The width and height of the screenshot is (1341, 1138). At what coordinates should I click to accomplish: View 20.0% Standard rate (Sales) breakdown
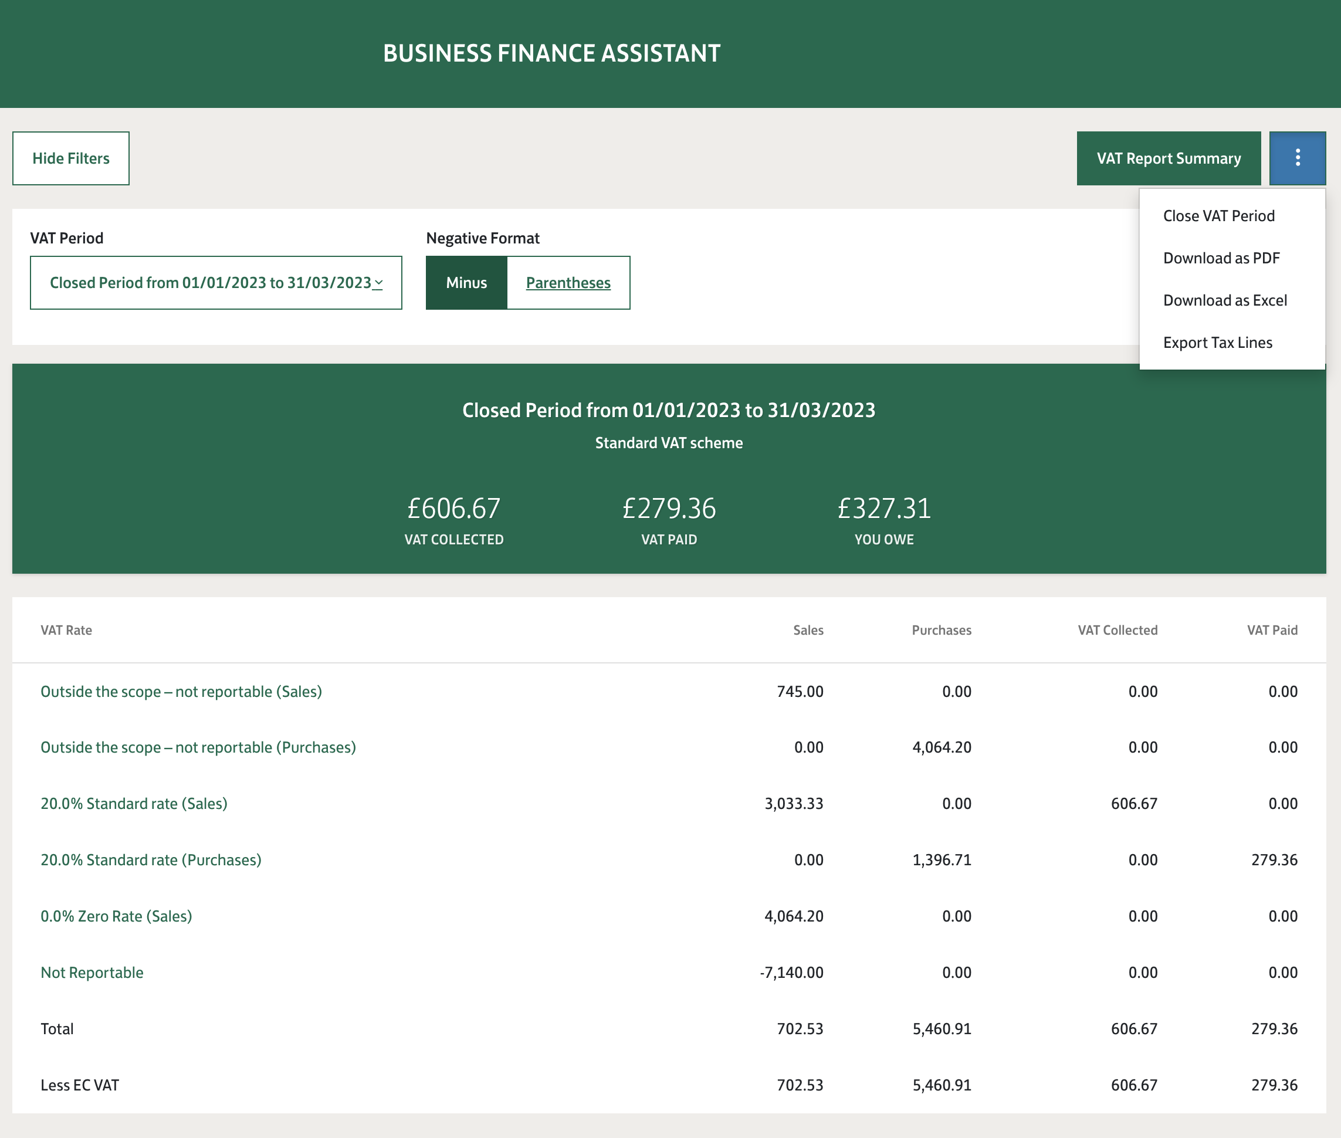pyautogui.click(x=134, y=803)
